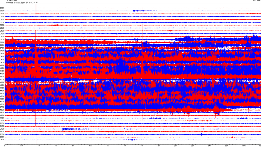Click the station code "IG.ACHM.00.EHZ" header
Image resolution: width=261 pixels, height=147 pixels.
pos(11,1)
